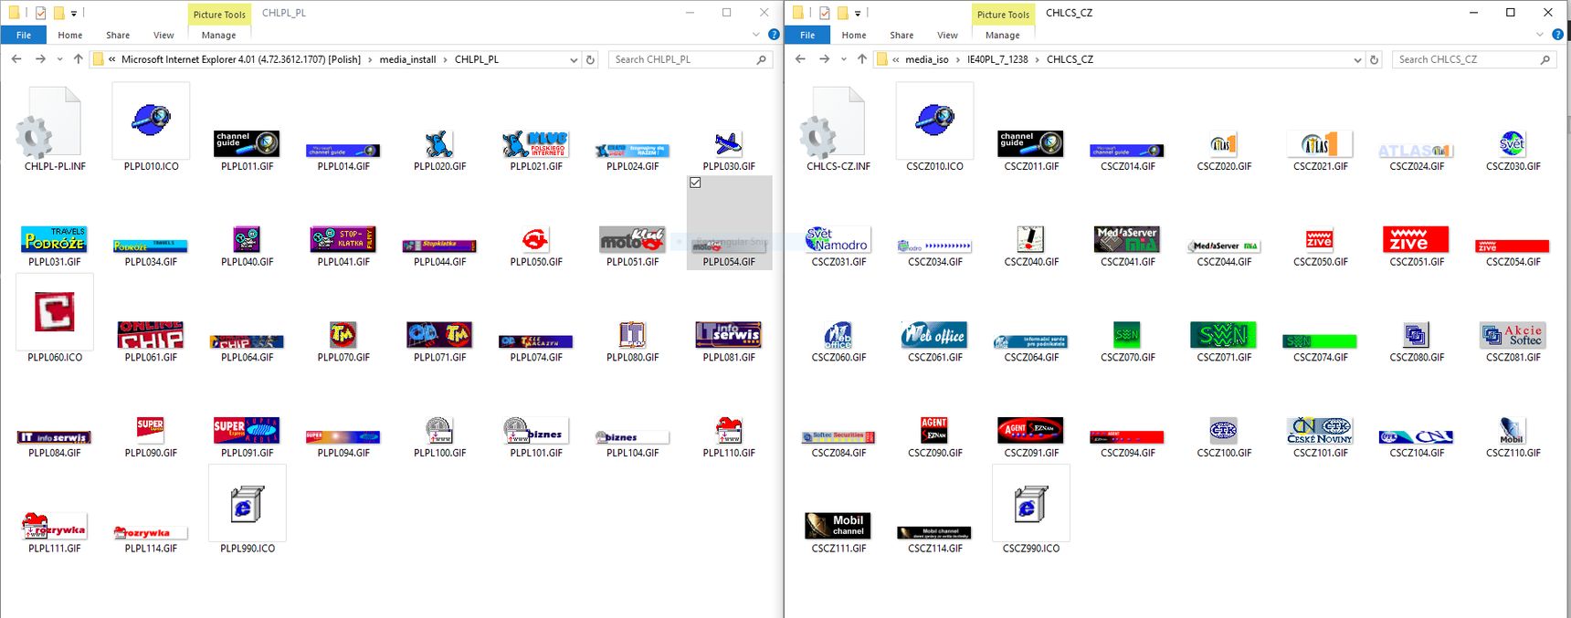Select PLPL051.GIF moto thumbnail
1571x618 pixels.
[632, 239]
